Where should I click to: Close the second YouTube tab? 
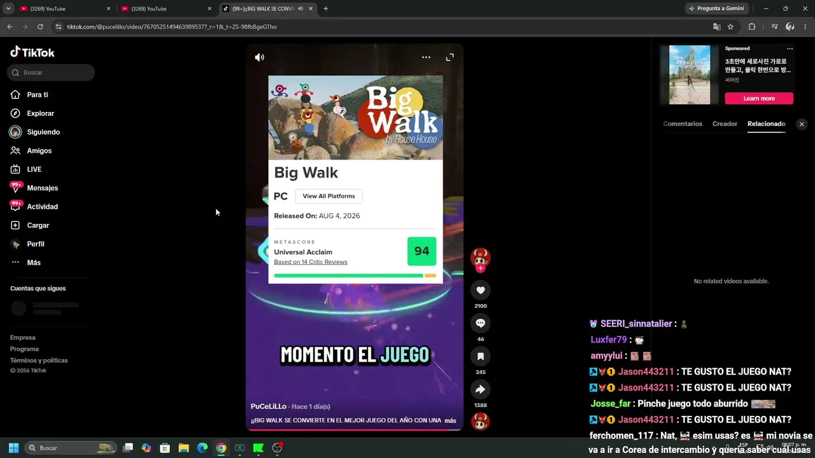[209, 9]
